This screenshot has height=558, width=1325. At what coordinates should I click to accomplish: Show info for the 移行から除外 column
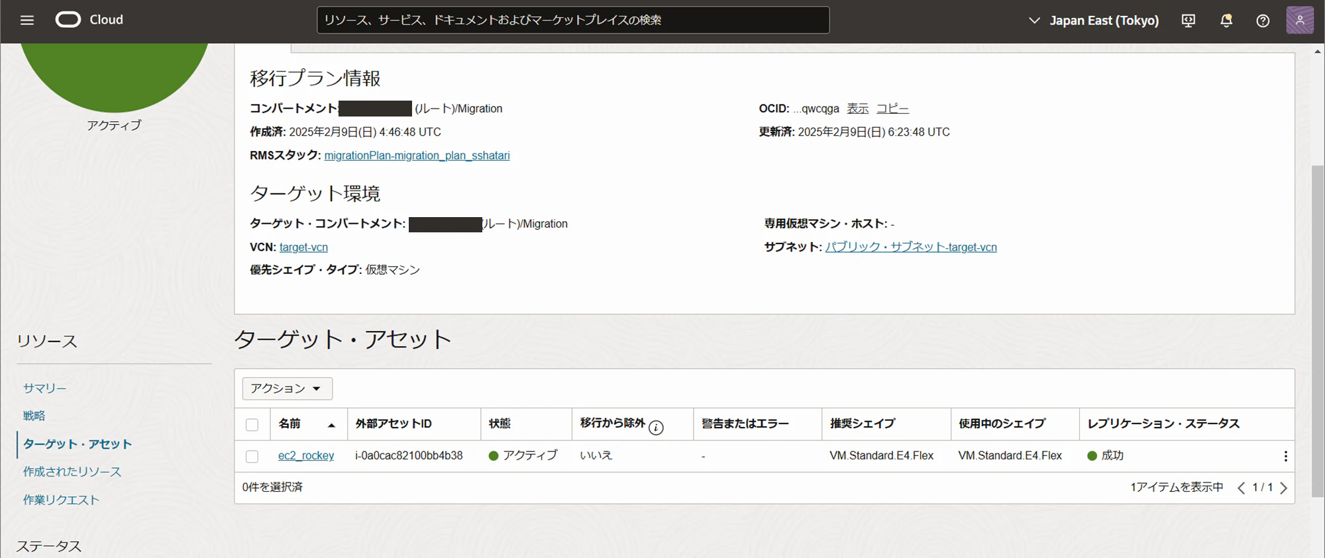656,428
